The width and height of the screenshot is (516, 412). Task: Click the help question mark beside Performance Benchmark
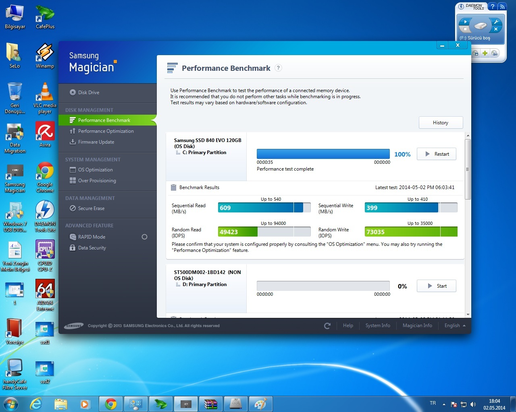tap(278, 68)
